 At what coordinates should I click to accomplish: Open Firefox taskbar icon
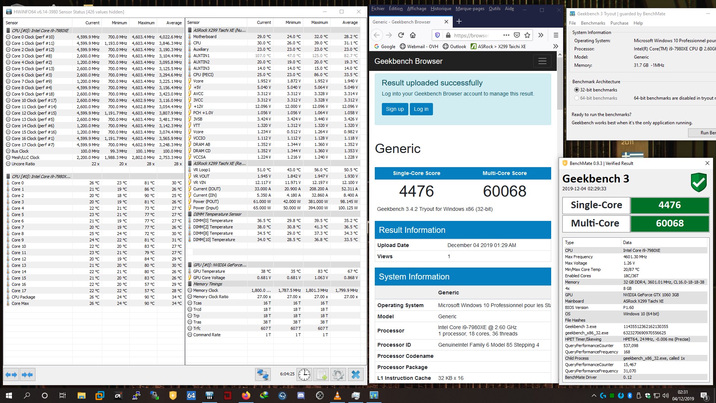coord(246,396)
